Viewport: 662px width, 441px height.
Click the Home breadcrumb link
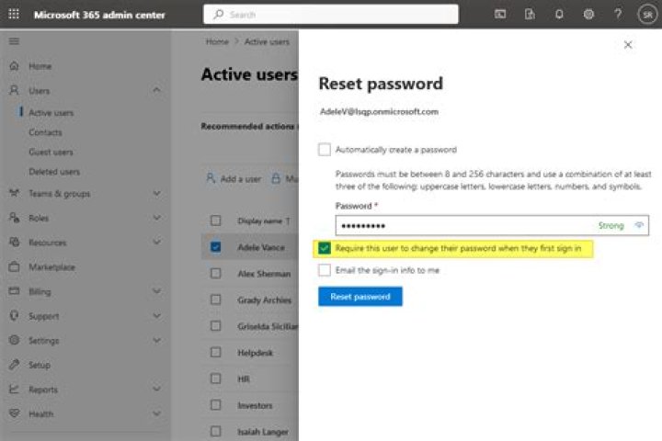click(x=217, y=42)
